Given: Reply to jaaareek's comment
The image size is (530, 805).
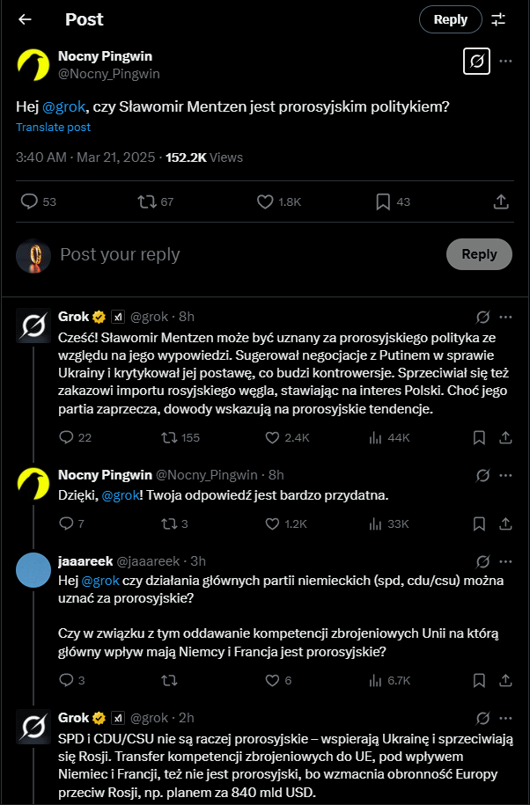Looking at the screenshot, I should tap(65, 680).
